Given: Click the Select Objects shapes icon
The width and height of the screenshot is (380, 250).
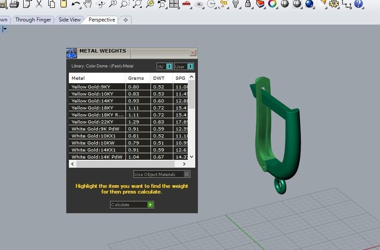Looking at the screenshot, I should [x=223, y=4].
